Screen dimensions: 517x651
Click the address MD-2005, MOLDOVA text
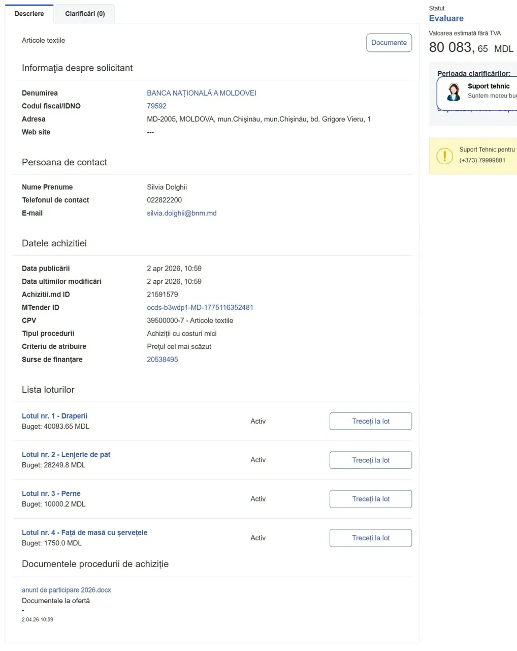[258, 119]
